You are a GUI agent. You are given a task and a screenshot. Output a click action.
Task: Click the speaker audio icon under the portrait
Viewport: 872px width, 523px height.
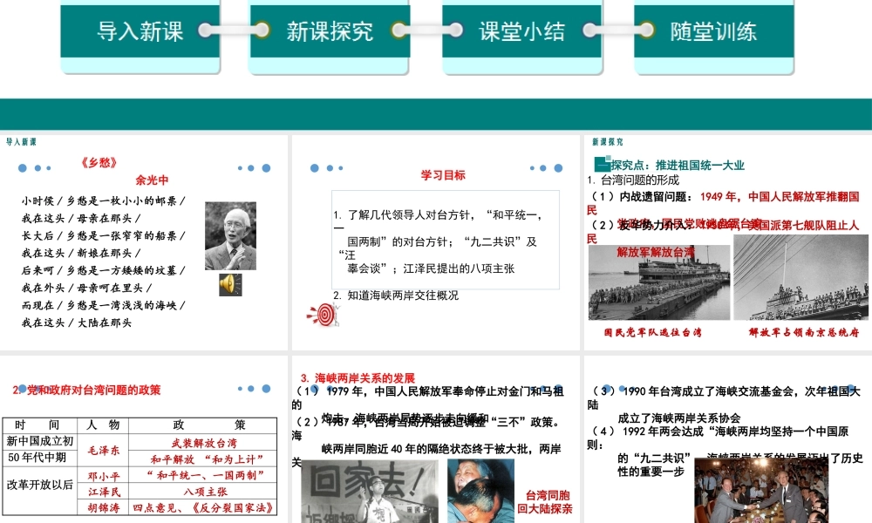[x=230, y=284]
